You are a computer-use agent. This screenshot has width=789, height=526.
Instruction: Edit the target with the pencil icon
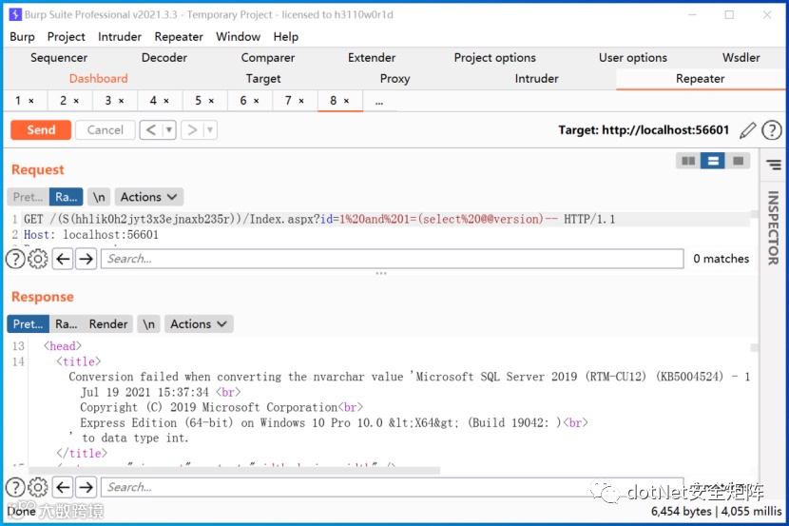748,130
